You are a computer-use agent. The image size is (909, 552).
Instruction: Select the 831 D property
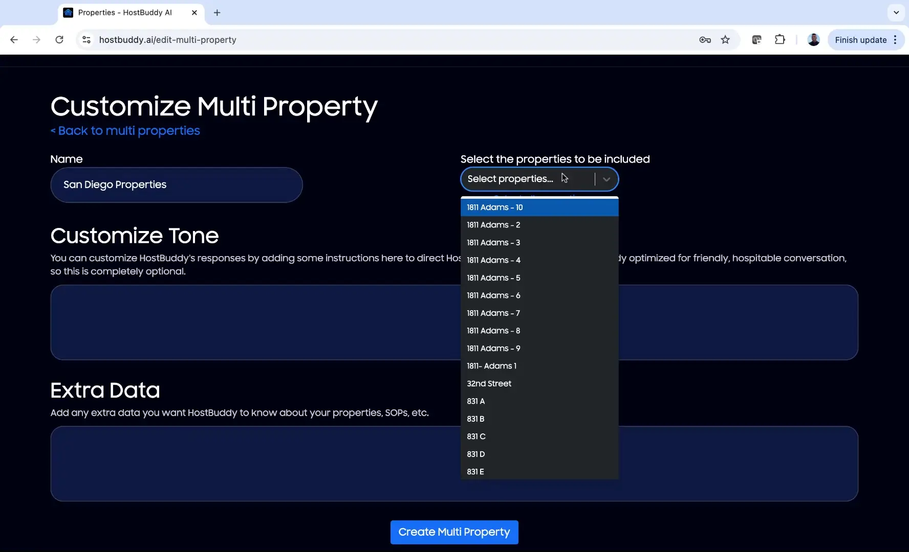[539, 454]
